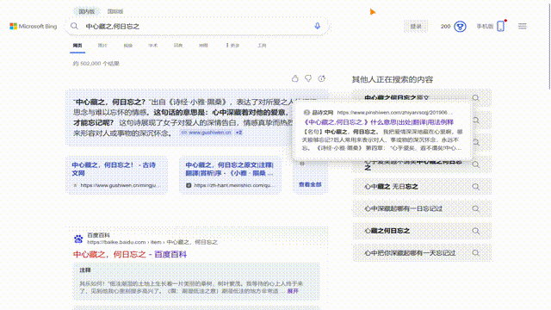
Task: Expand the 展开 link in Baidu Baike snippet
Action: click(x=293, y=291)
